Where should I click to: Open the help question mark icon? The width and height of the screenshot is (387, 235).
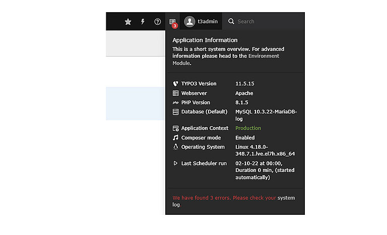pyautogui.click(x=157, y=22)
